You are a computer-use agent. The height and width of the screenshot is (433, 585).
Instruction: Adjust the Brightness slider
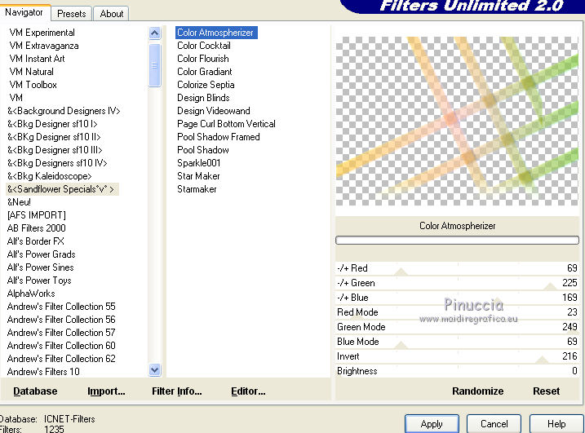click(458, 371)
